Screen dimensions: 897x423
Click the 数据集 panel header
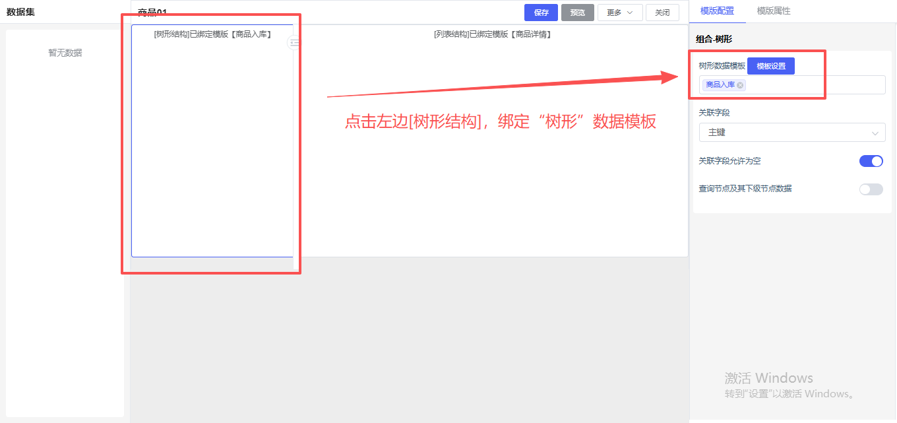click(x=21, y=12)
